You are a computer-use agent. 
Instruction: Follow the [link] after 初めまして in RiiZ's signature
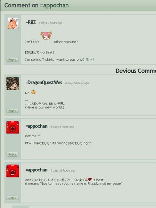tap(50, 53)
